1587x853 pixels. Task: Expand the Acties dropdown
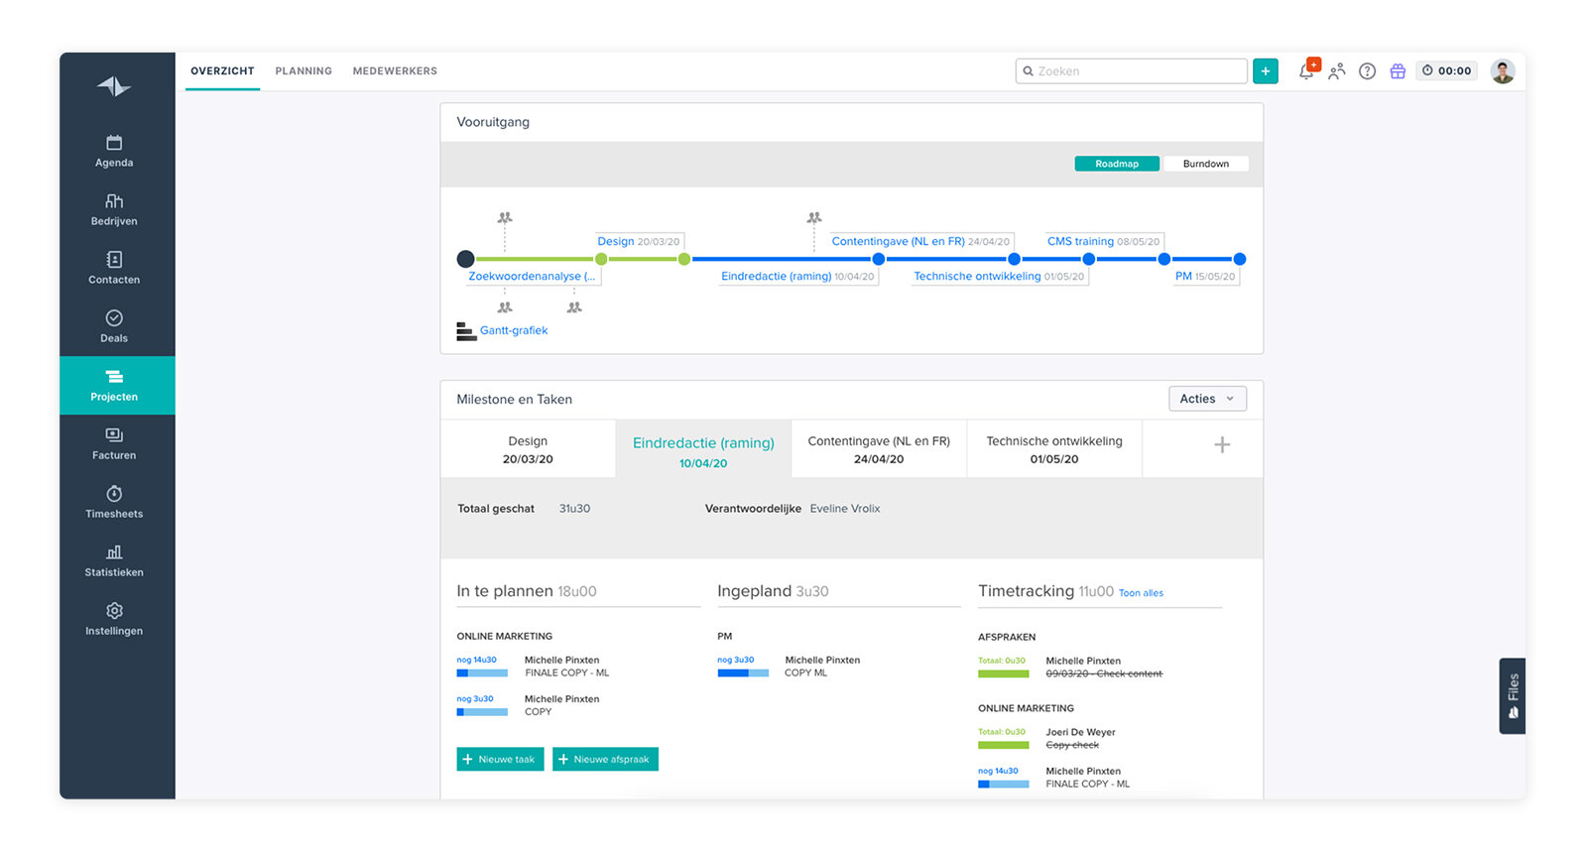tap(1207, 399)
